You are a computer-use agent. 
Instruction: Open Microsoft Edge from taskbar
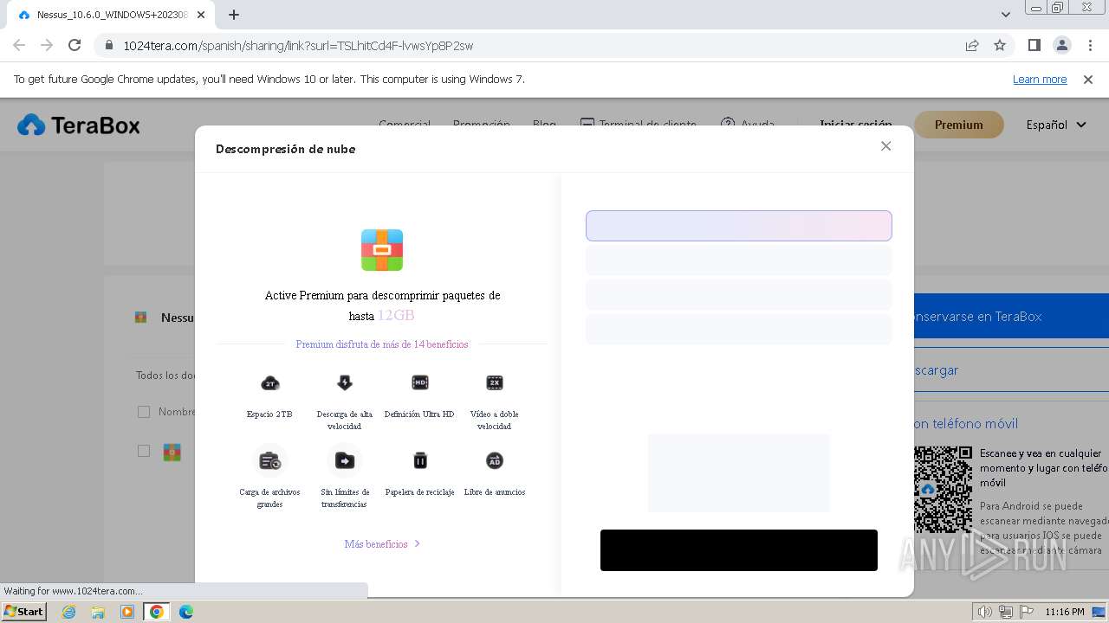click(x=185, y=612)
